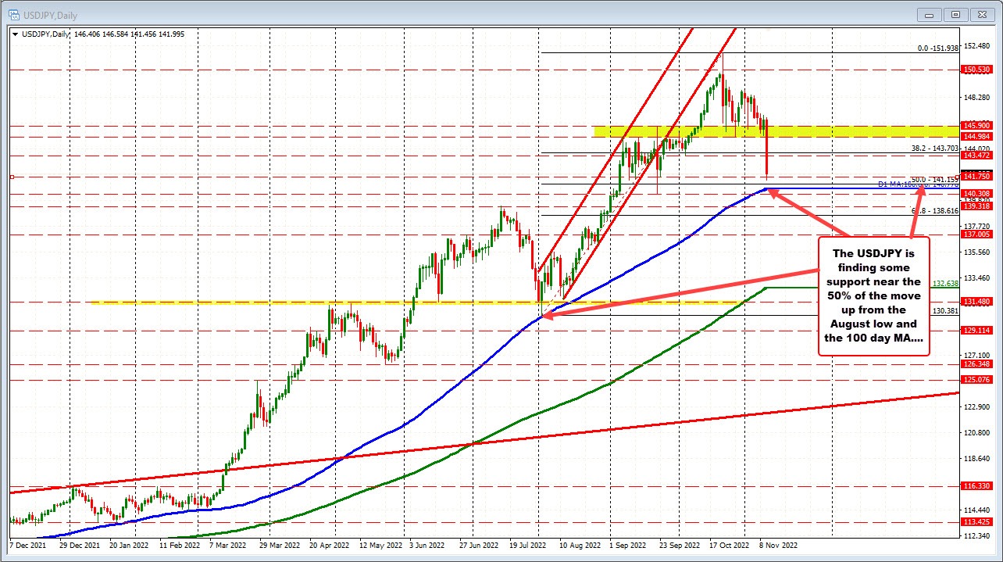Select the '61.8 - 138.616' Fibonacci label

pyautogui.click(x=935, y=211)
